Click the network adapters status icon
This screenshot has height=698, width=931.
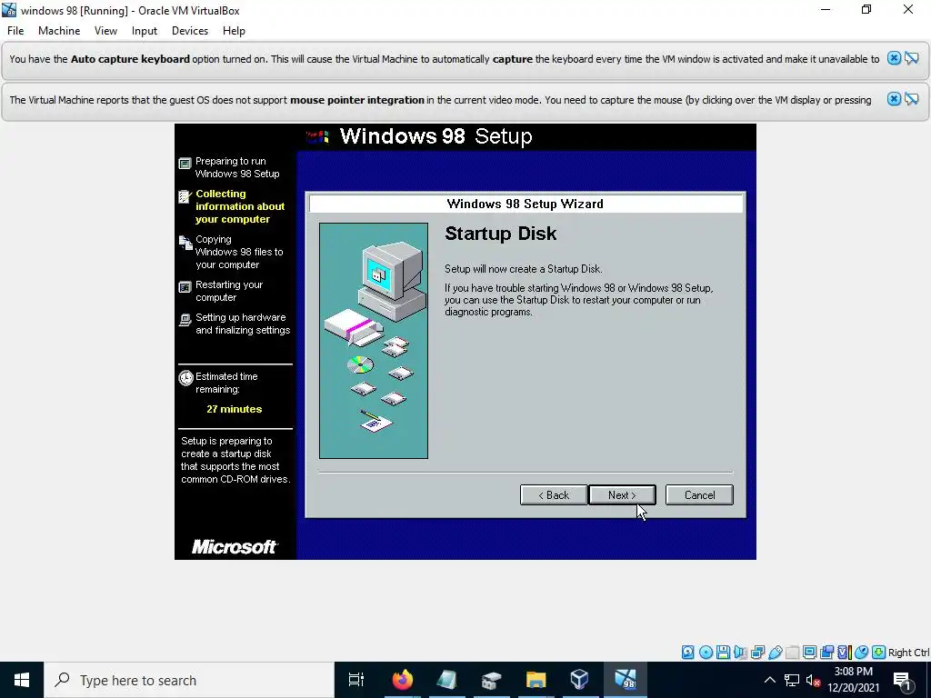(757, 653)
